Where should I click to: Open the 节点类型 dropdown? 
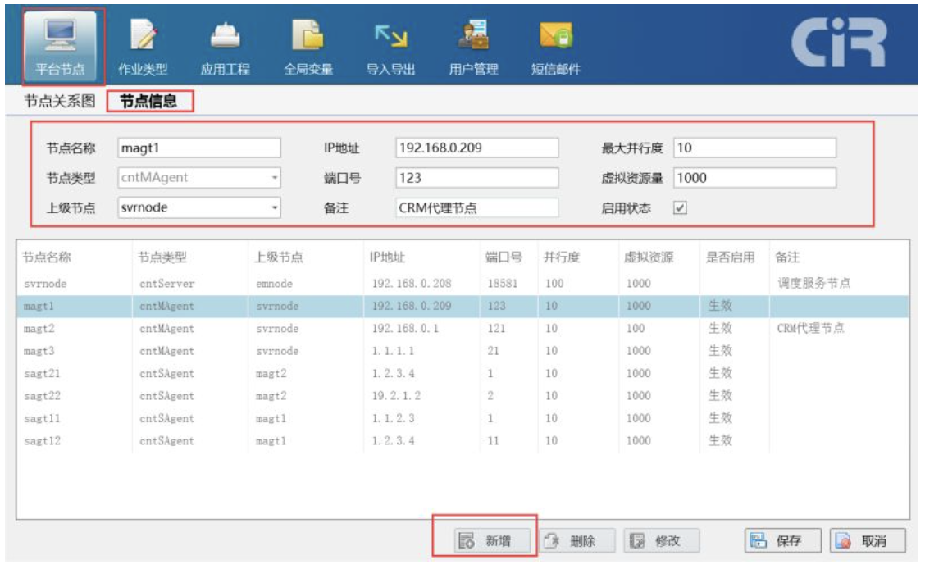pos(199,177)
